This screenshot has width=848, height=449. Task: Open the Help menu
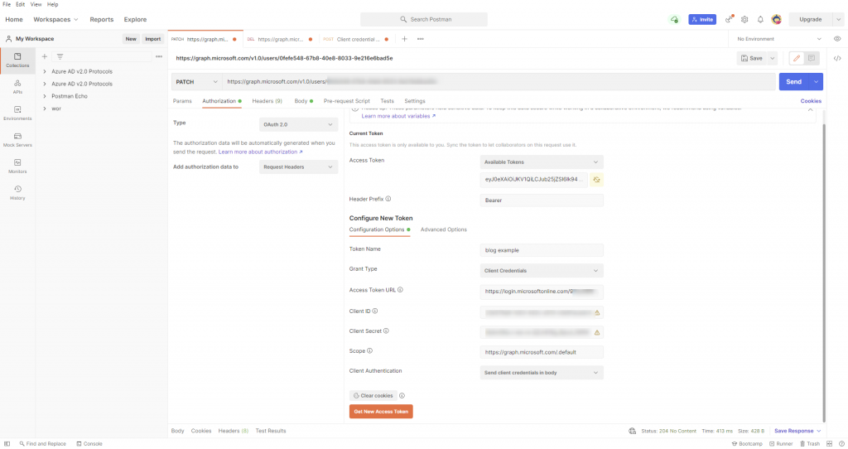coord(52,4)
